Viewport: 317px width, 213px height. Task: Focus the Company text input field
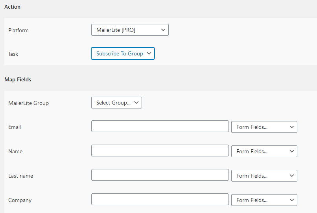[x=160, y=199]
